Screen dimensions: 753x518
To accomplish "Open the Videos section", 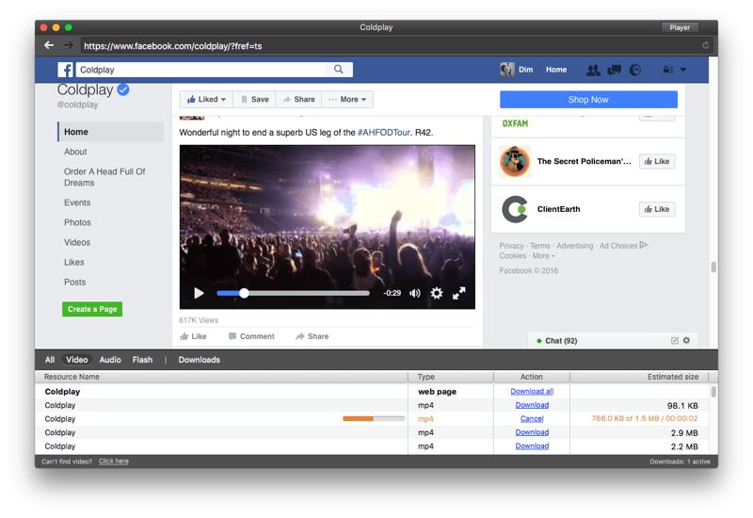I will tap(77, 242).
